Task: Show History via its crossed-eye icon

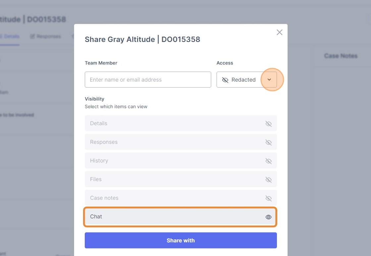Action: 268,161
